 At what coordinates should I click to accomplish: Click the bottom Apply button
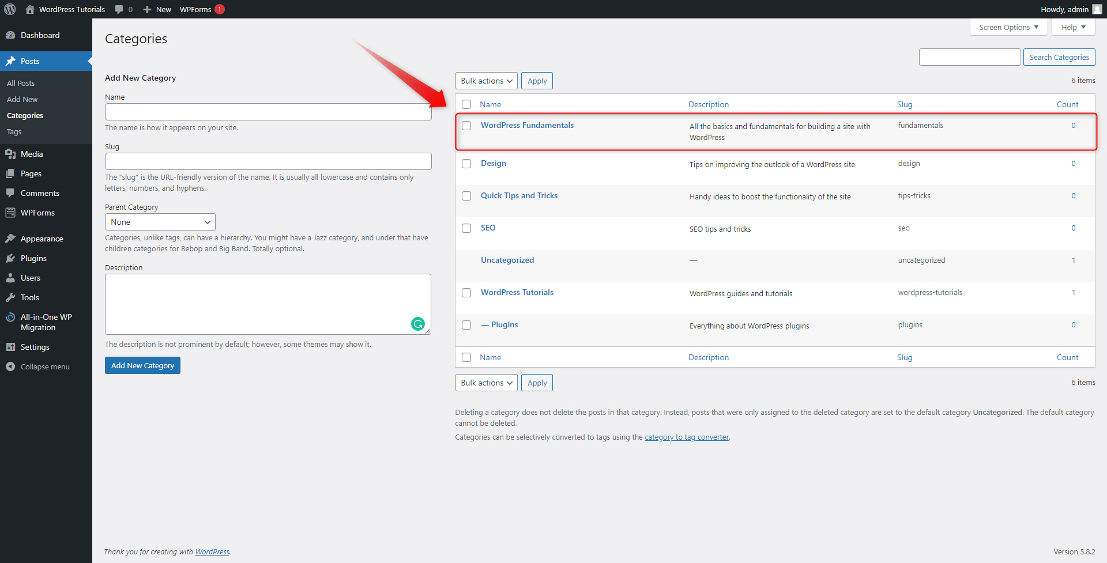pos(537,383)
